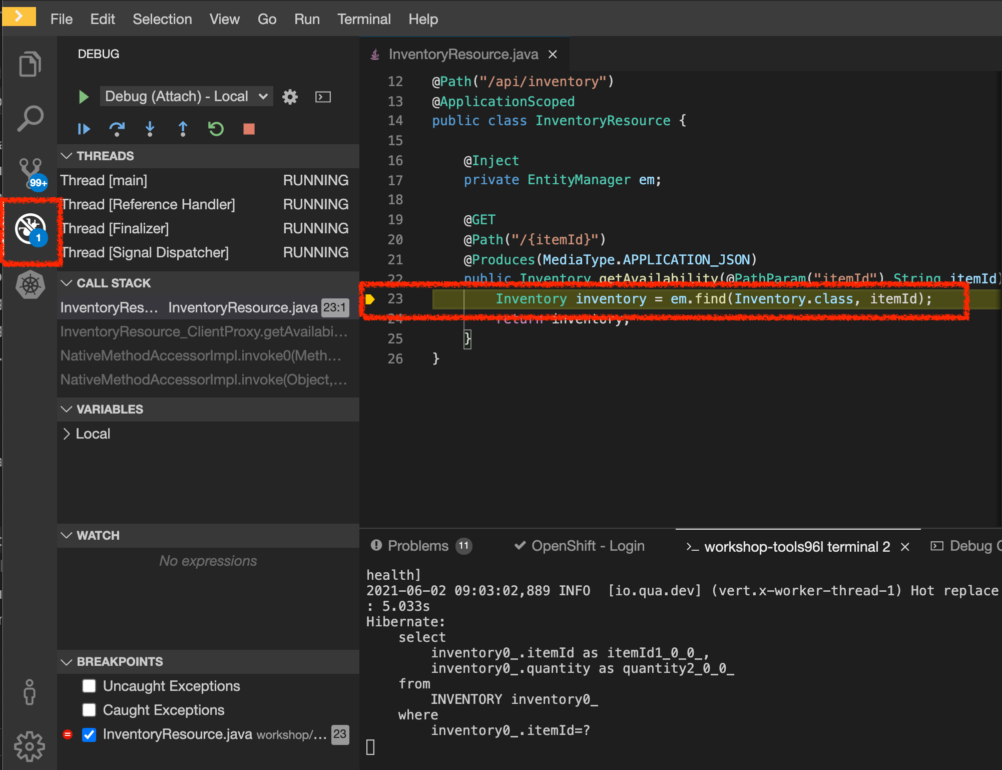Screen dimensions: 1002x770
Task: Open the Kubernetes view in the sidebar
Action: coord(30,285)
